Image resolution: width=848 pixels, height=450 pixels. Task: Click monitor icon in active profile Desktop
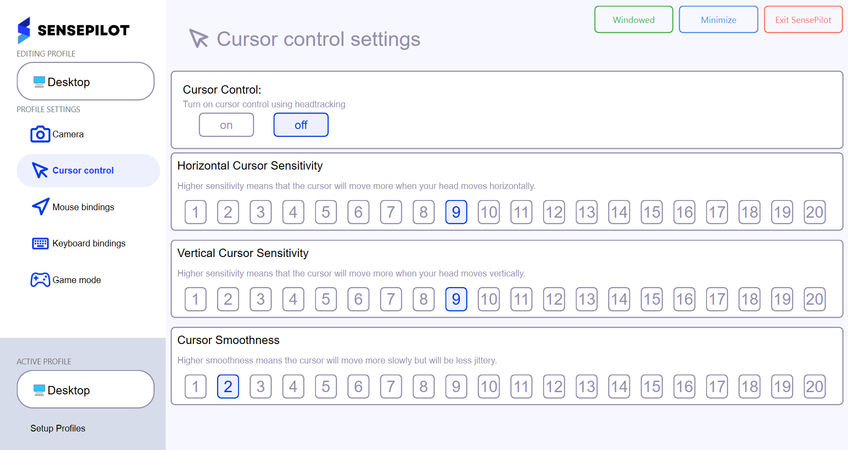[39, 390]
